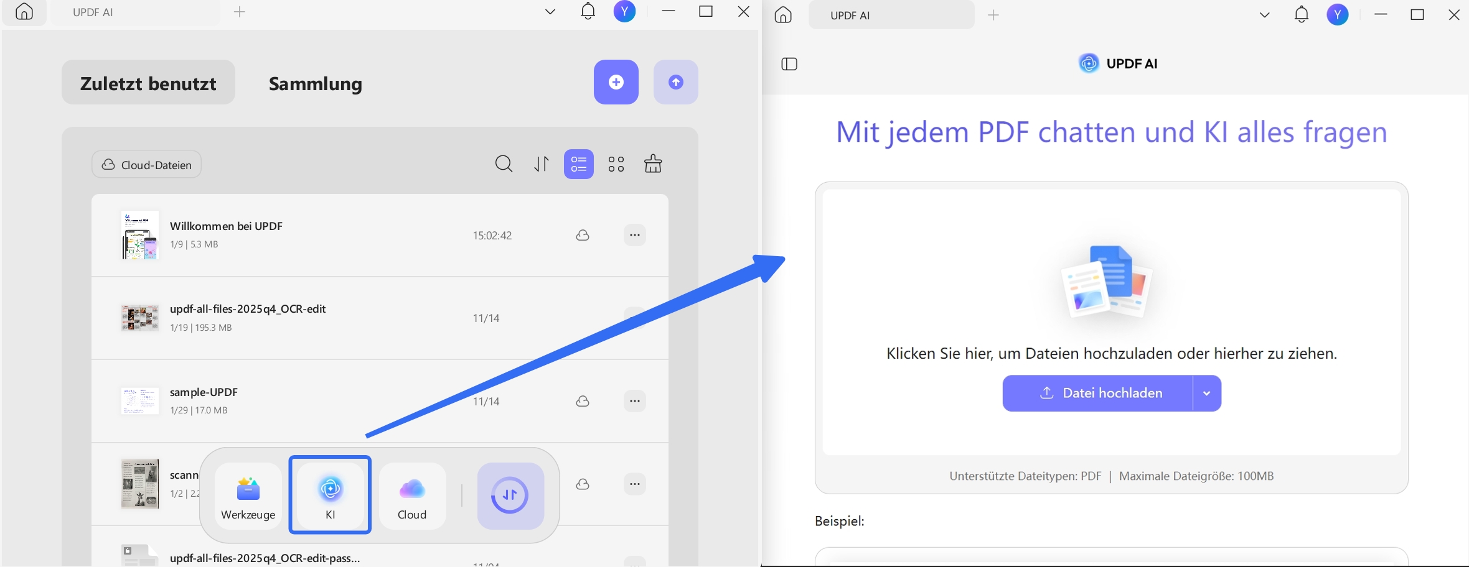Click the home icon in the left window
1469x567 pixels.
coord(24,12)
